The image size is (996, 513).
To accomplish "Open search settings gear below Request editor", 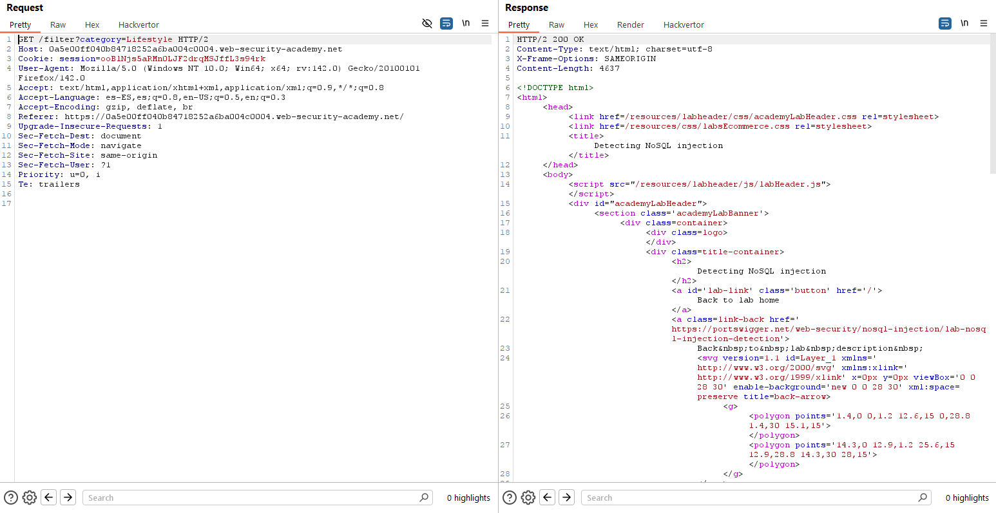I will pyautogui.click(x=29, y=498).
